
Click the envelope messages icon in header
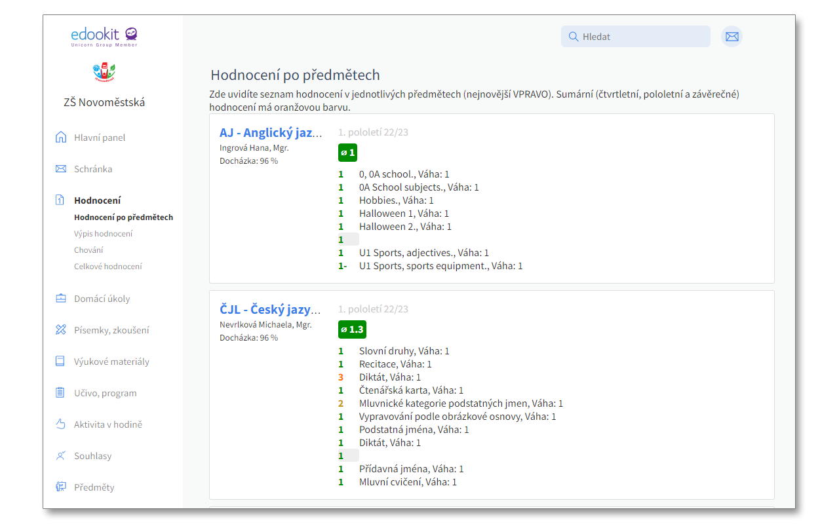[732, 37]
